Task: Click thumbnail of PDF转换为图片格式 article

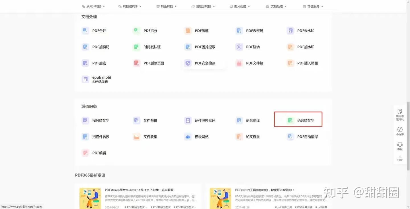Action: tap(90, 198)
